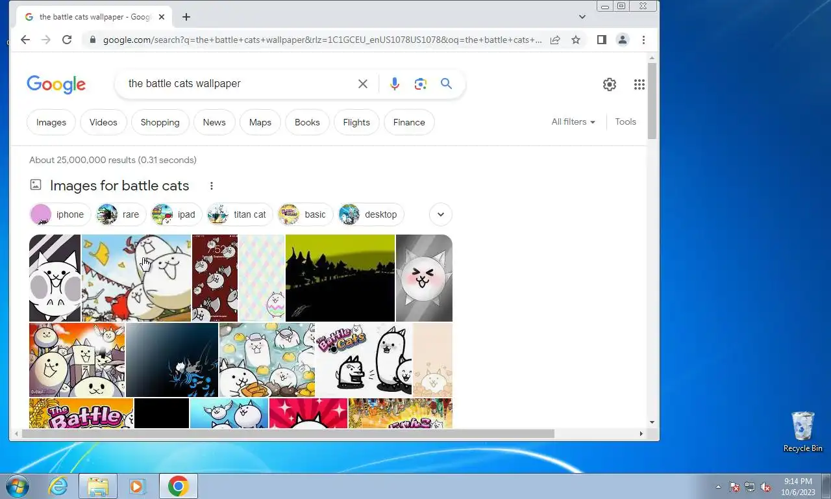Open Google quick settings gear
The image size is (831, 499).
pyautogui.click(x=609, y=84)
